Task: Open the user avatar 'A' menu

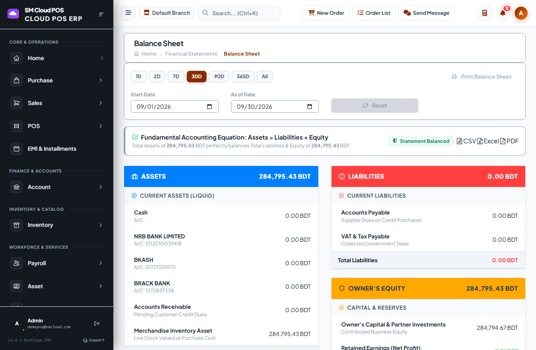Action: pos(521,13)
